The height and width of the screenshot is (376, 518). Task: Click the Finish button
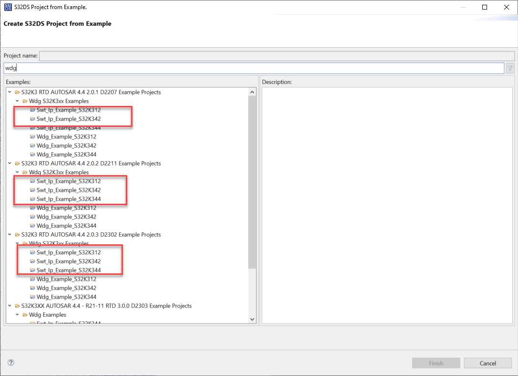pyautogui.click(x=436, y=363)
